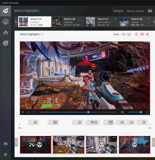
Task: Click the third timeline marker from 0m
Action: 77,122
